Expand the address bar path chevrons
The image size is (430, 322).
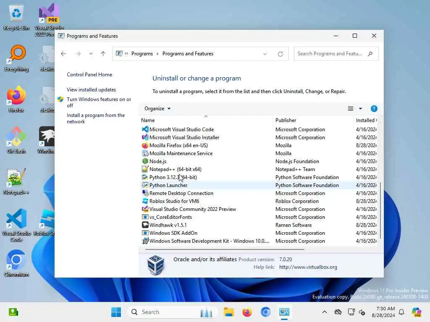[x=126, y=54]
